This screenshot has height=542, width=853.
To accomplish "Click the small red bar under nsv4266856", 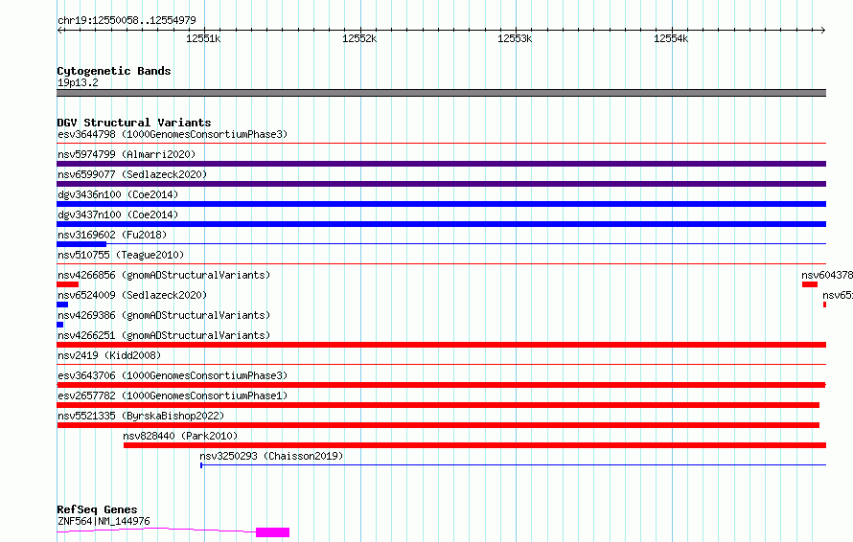I will pyautogui.click(x=67, y=284).
